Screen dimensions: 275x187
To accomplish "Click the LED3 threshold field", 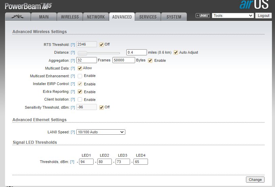I will (123, 162).
